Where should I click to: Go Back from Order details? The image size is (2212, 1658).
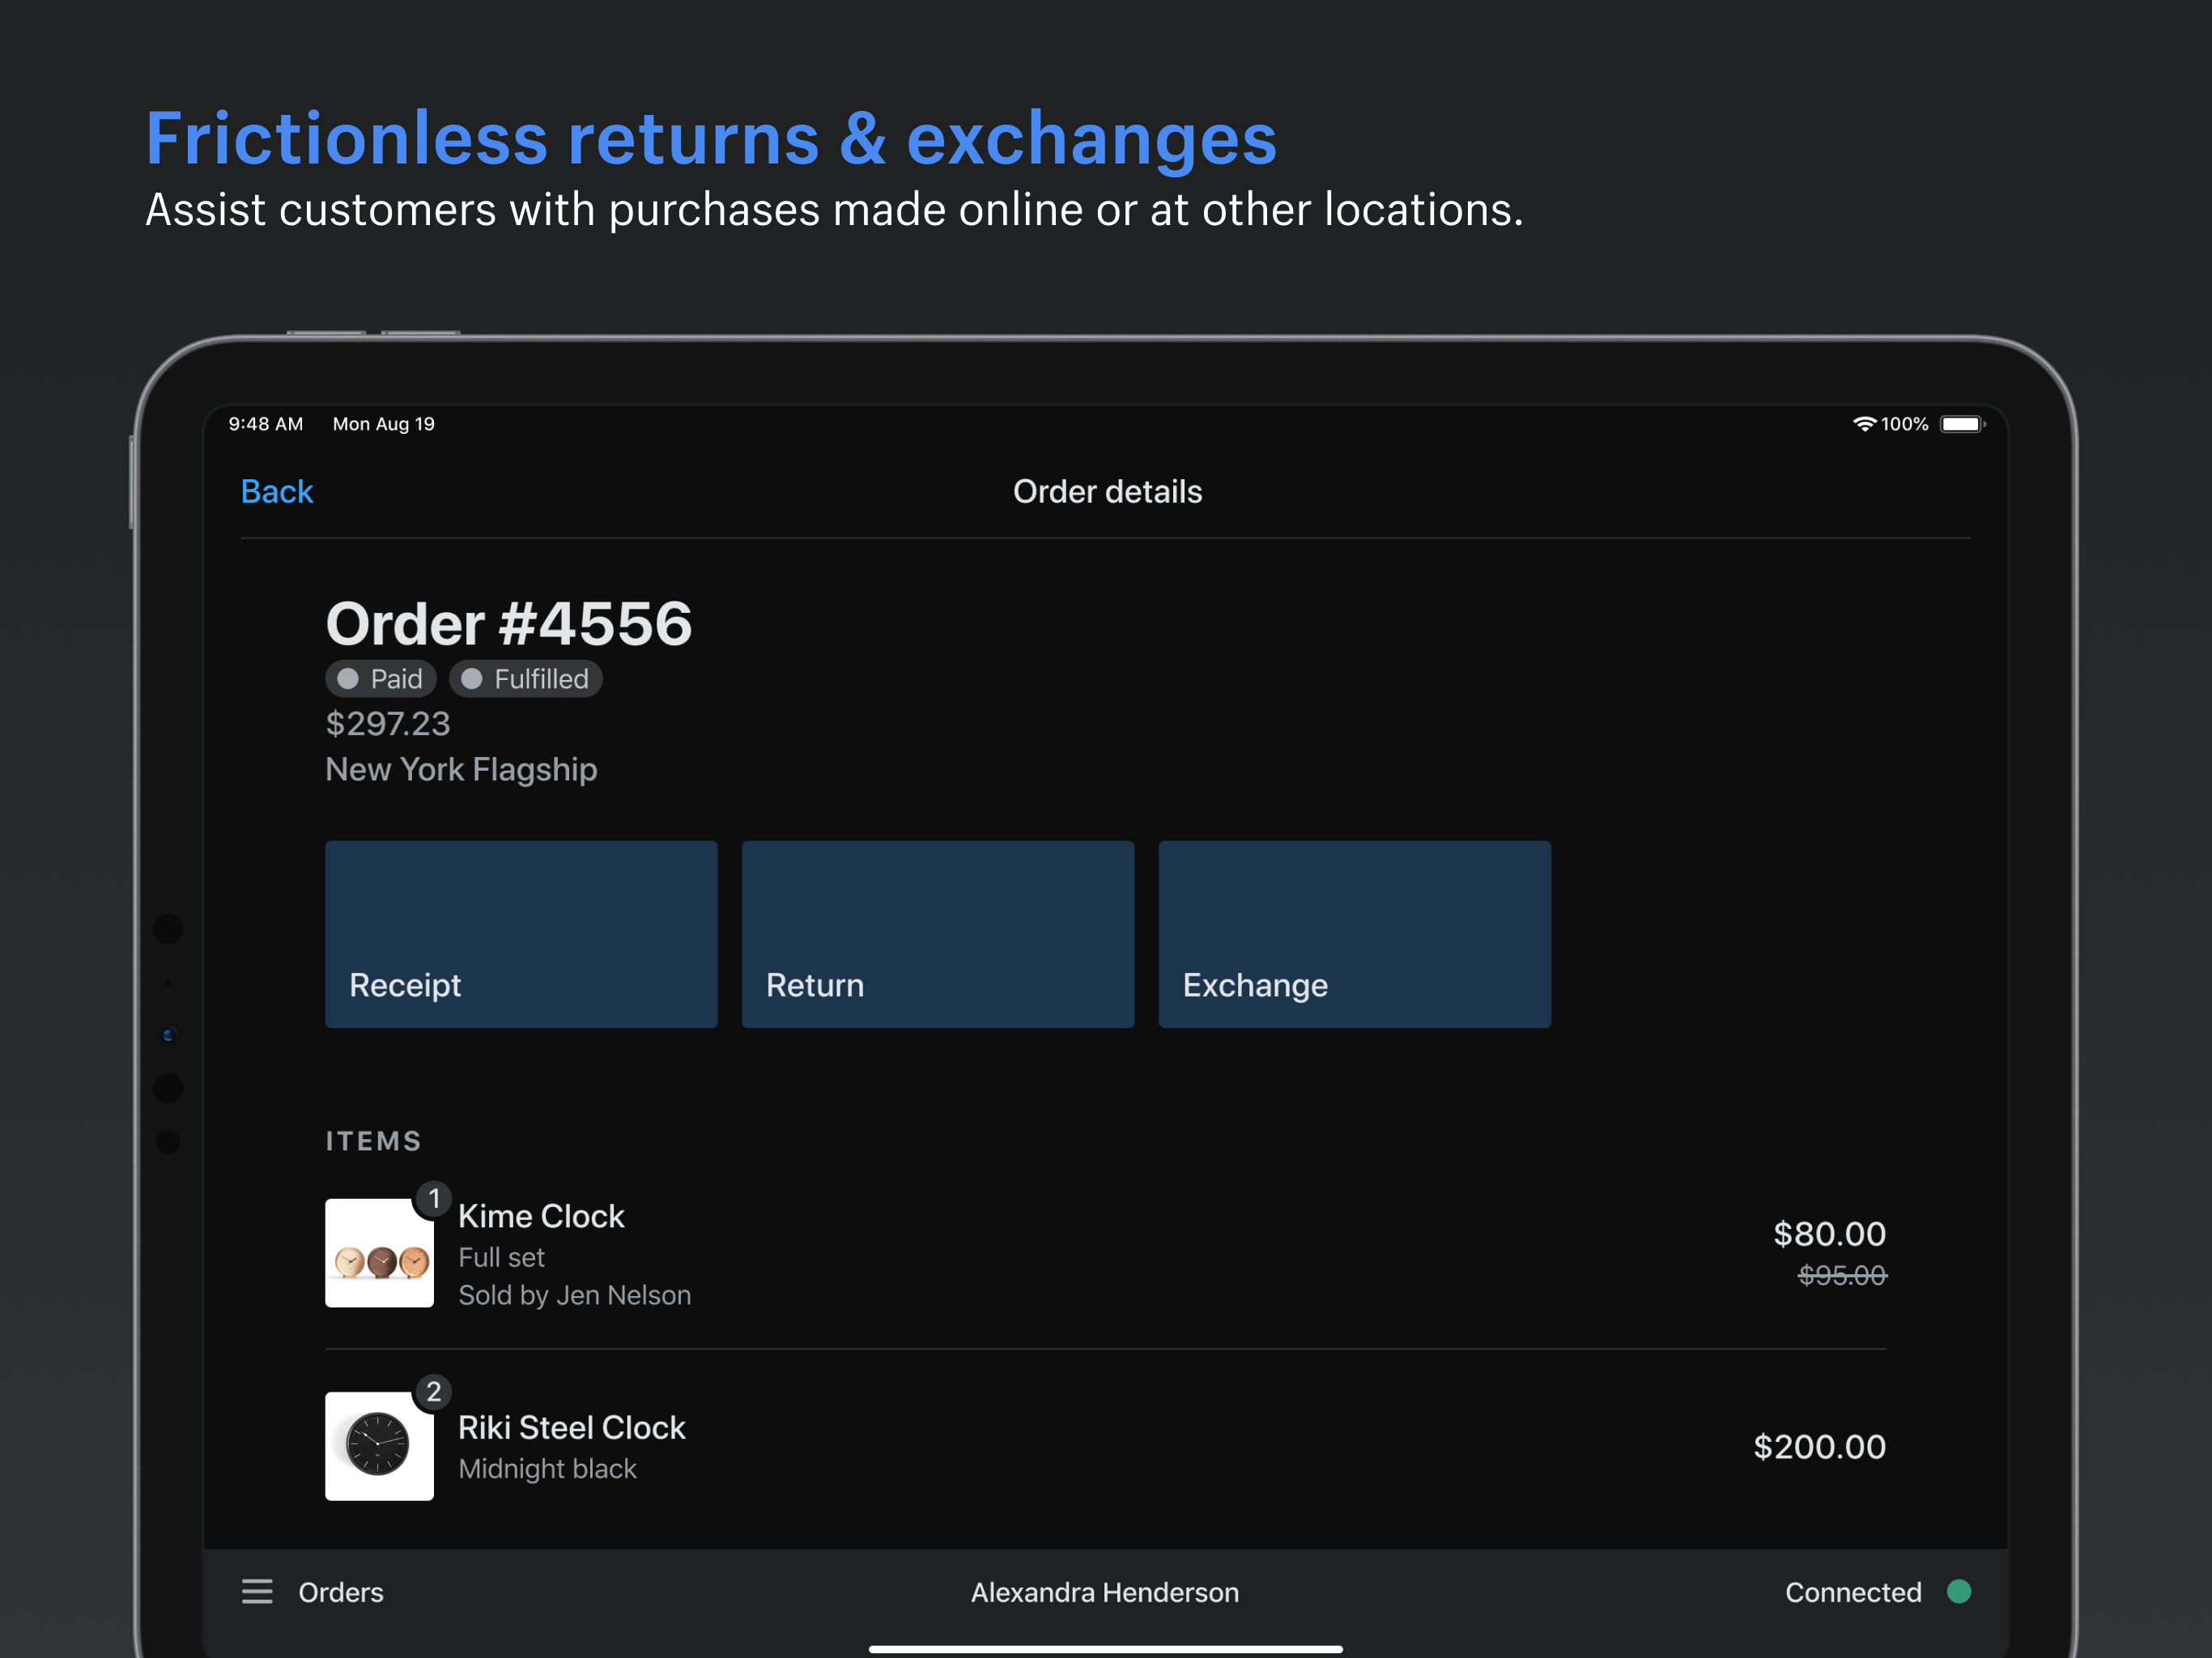click(277, 492)
